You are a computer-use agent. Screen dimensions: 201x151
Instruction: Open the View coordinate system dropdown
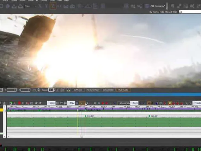point(31,6)
